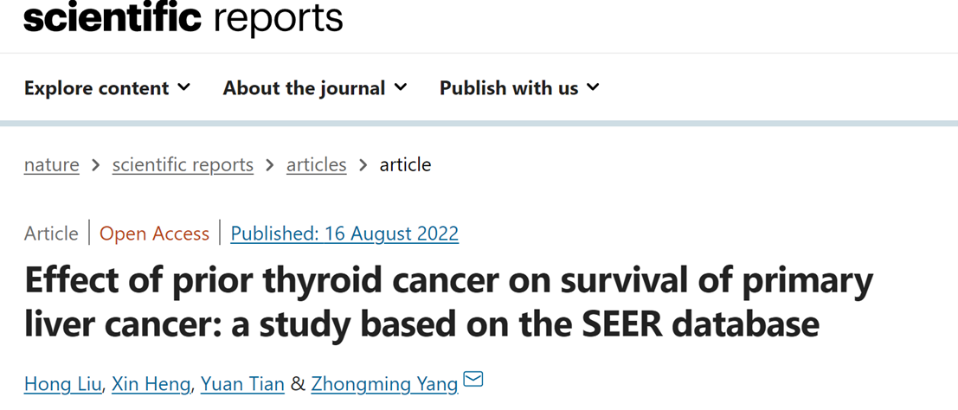Click the chevron separator before articles breadcrumb
This screenshot has width=958, height=410.
(x=270, y=164)
